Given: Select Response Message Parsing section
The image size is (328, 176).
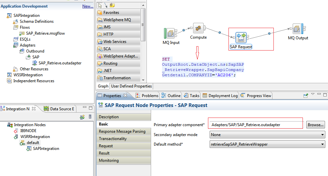Looking at the screenshot, I should tap(124, 131).
